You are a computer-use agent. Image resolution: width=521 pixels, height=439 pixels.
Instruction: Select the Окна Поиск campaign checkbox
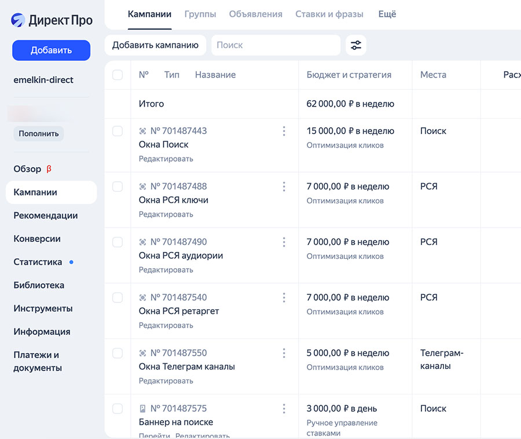[118, 131]
